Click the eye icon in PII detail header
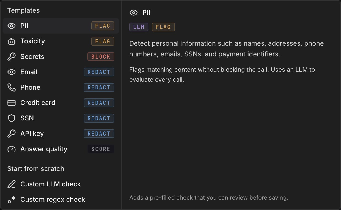341x210 pixels. click(134, 13)
